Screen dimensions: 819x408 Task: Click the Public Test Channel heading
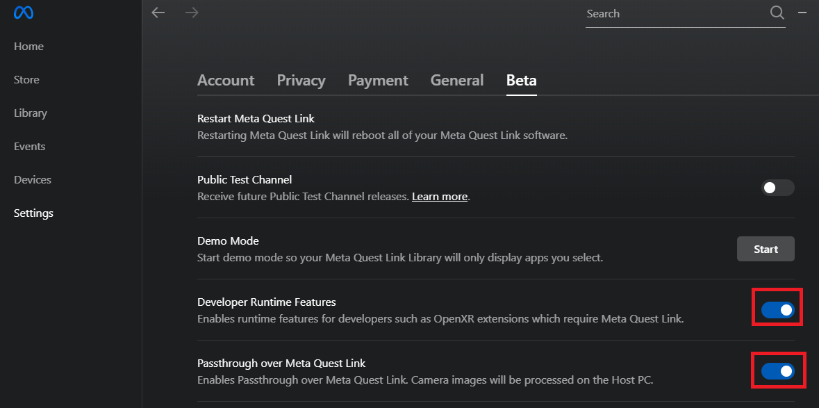(x=245, y=180)
